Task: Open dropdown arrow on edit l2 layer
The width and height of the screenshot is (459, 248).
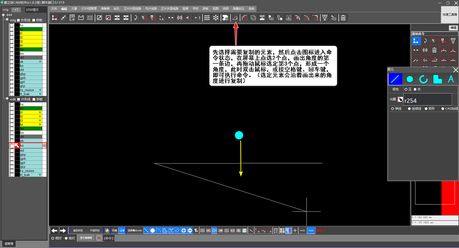Action: point(40,116)
